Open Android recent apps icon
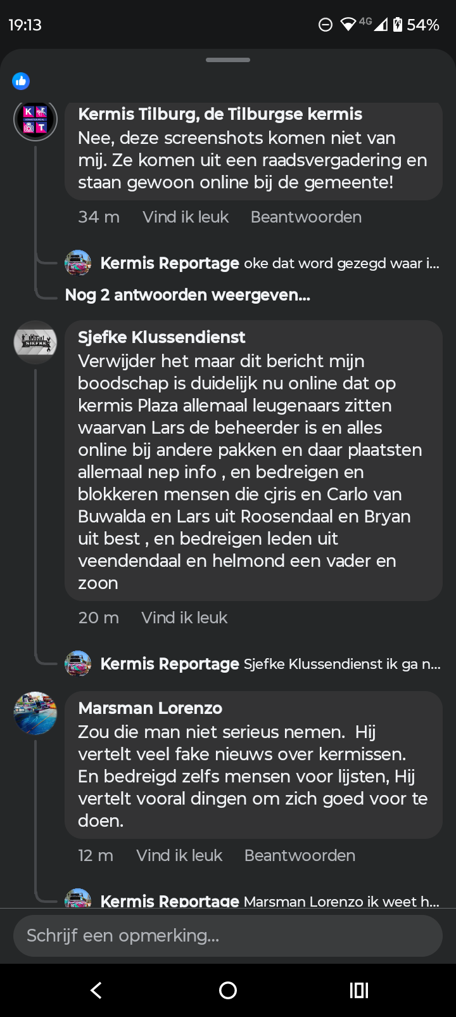This screenshot has width=456, height=1017. tap(359, 990)
